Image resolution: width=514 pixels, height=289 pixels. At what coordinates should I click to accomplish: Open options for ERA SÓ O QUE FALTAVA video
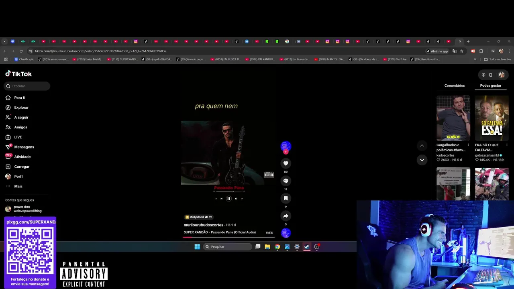[x=507, y=144]
